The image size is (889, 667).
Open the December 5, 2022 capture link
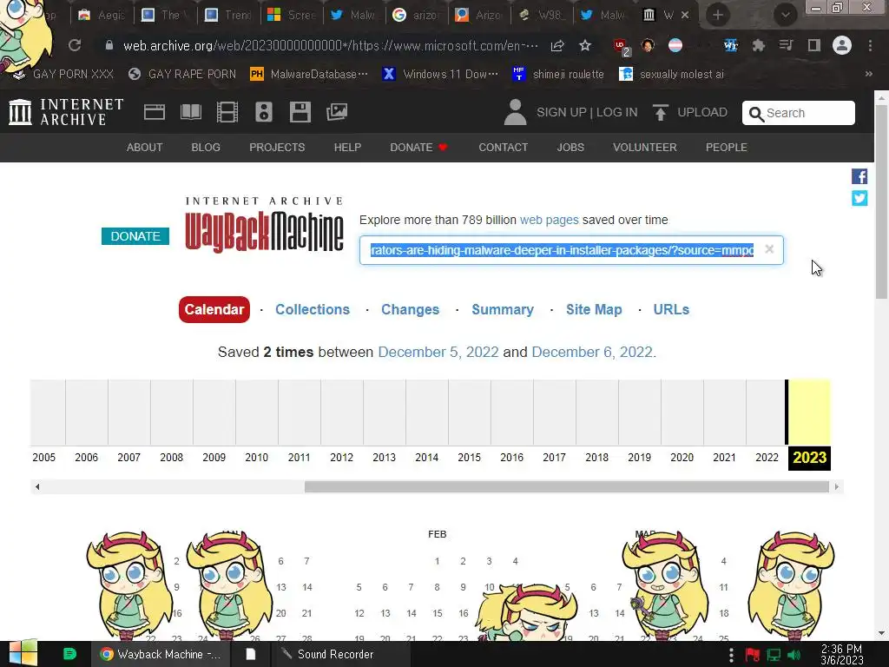(438, 353)
